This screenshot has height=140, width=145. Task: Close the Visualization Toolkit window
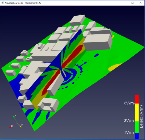coord(140,3)
